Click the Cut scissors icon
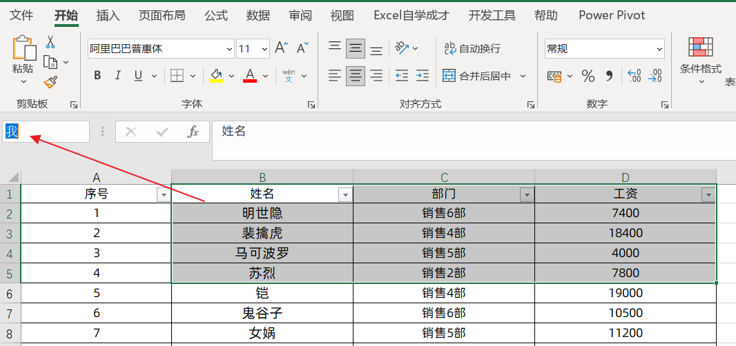736x346 pixels. tap(50, 42)
